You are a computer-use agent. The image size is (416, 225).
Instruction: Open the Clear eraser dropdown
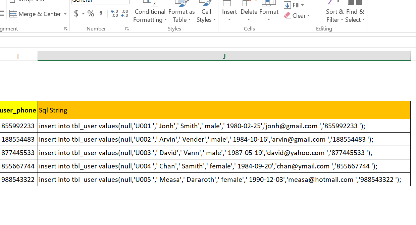(297, 15)
